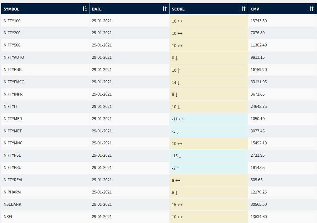This screenshot has height=223, width=317.
Task: Click the NIFTYREAL date cell
Action: (x=102, y=180)
